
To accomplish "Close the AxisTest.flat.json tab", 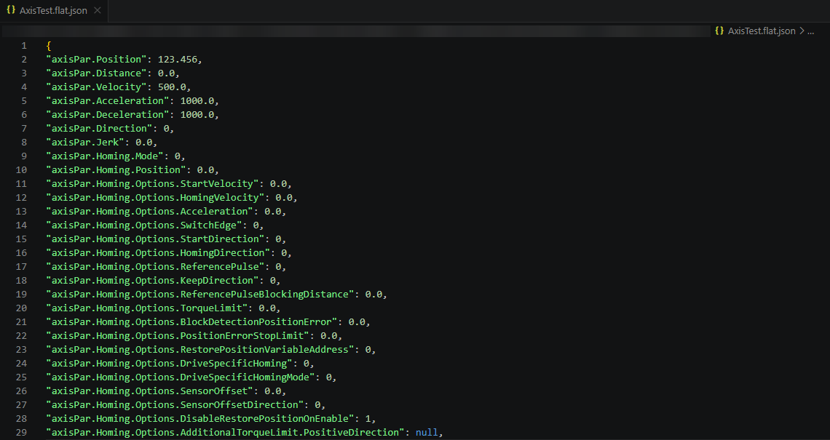I will (x=98, y=11).
